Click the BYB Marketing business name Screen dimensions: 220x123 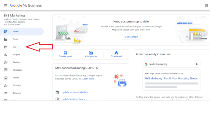(x=14, y=16)
